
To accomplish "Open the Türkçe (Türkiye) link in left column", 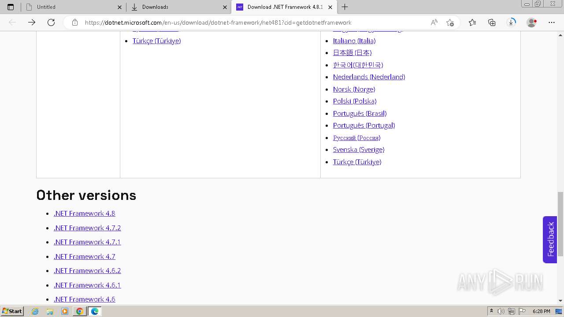I will 156,41.
